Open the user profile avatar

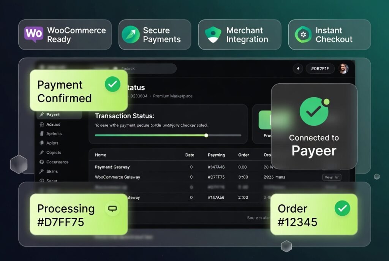point(343,68)
